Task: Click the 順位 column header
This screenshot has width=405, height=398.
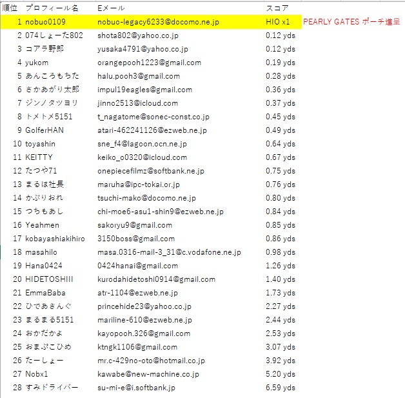Action: click(11, 8)
